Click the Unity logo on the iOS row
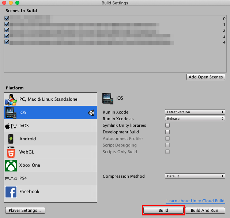 coord(91,113)
